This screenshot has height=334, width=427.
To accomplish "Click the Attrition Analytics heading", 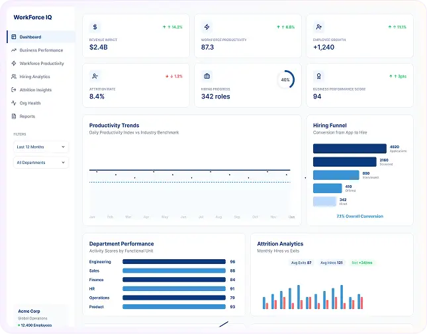I will (280, 243).
